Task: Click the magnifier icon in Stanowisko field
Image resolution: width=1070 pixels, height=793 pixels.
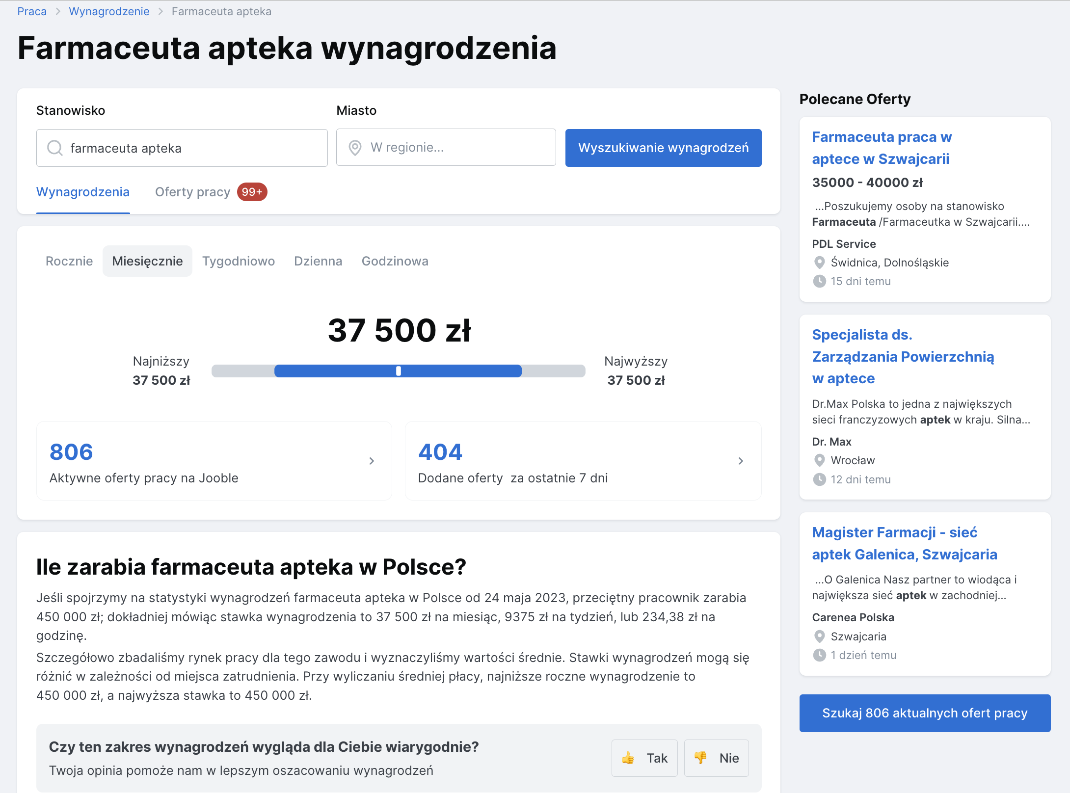Action: coord(54,148)
